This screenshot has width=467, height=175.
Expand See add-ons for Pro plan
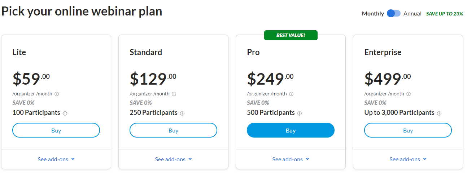(291, 159)
